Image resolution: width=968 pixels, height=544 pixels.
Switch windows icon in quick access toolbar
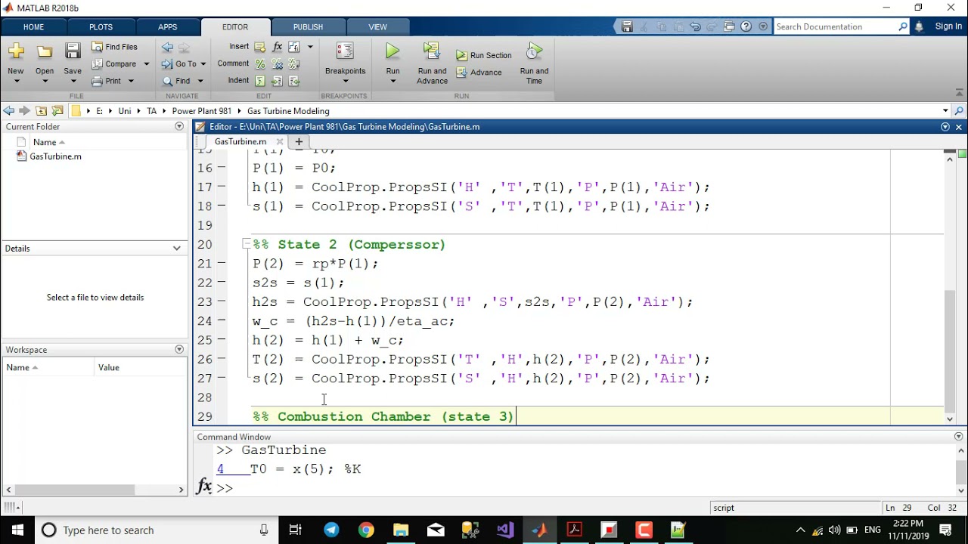pyautogui.click(x=729, y=26)
